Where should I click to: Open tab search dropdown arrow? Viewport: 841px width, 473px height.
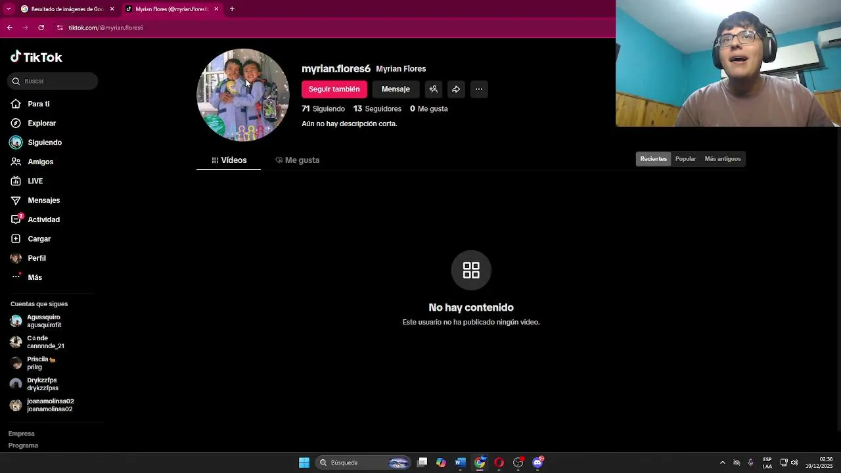(x=9, y=9)
